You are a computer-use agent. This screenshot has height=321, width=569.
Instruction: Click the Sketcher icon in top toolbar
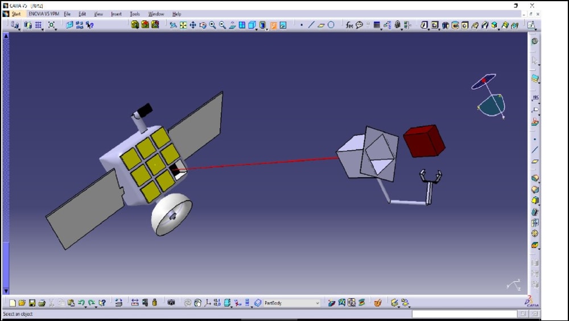tap(531, 24)
